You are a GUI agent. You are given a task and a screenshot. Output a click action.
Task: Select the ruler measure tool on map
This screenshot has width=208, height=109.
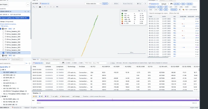pos(34,7)
